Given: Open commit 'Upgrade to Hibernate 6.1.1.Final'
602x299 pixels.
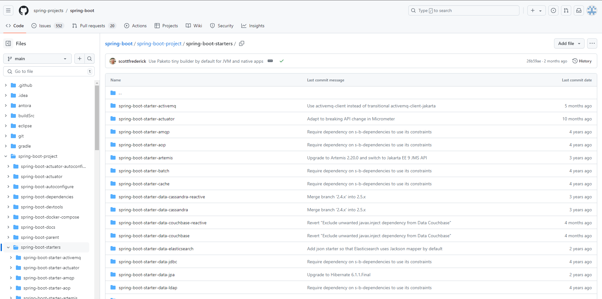Looking at the screenshot, I should coord(339,275).
